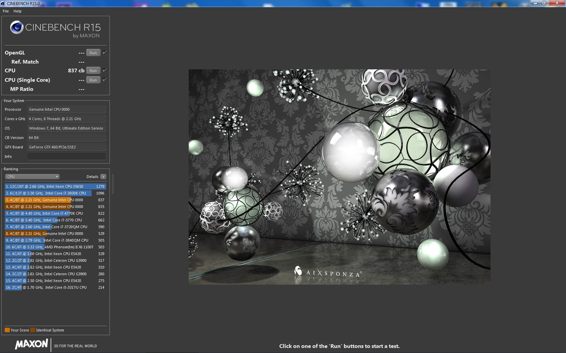
Task: Select ranking row 13 Xeon E5420 at 2.82 GHz
Action: [55, 267]
